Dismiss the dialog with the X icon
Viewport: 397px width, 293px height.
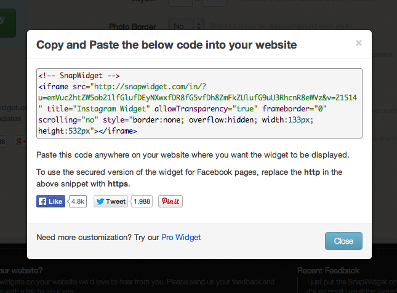pyautogui.click(x=359, y=43)
